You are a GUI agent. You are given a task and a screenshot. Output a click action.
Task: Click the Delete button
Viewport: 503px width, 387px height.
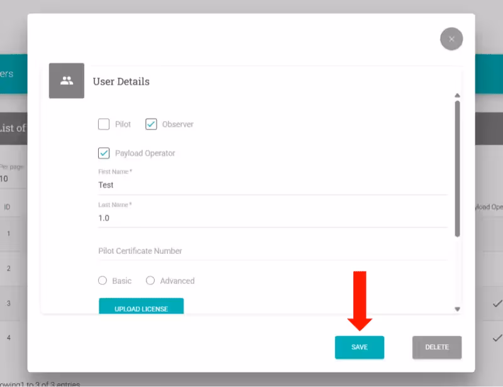pyautogui.click(x=436, y=347)
